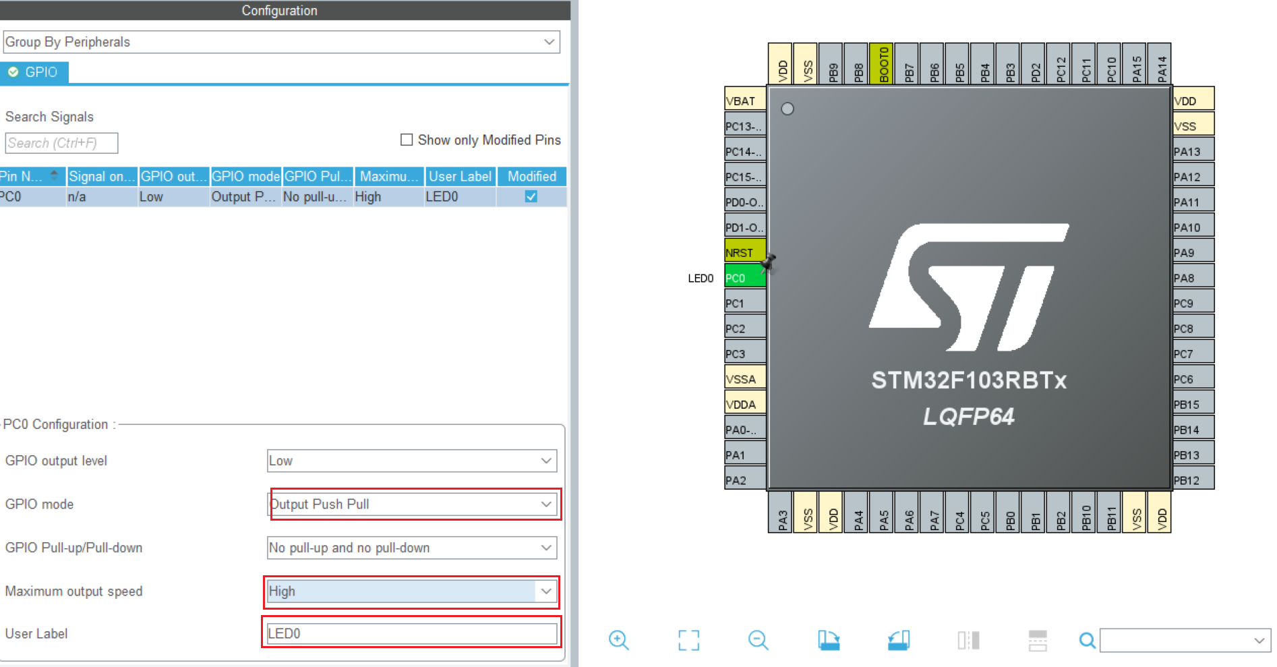Sort by Pin Name column header
The height and width of the screenshot is (667, 1277).
[x=32, y=176]
